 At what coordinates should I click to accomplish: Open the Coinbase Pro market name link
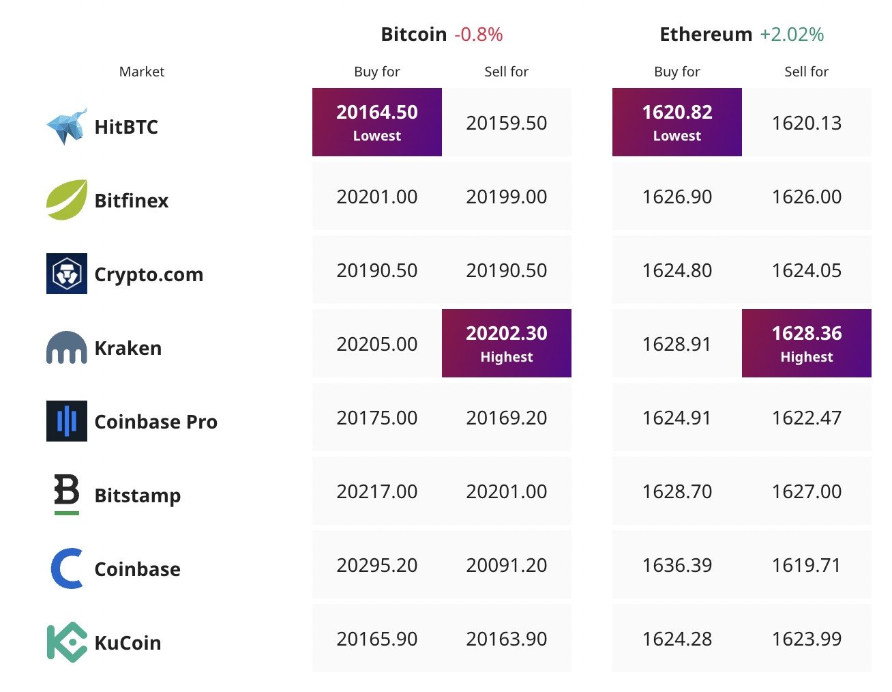tap(155, 422)
